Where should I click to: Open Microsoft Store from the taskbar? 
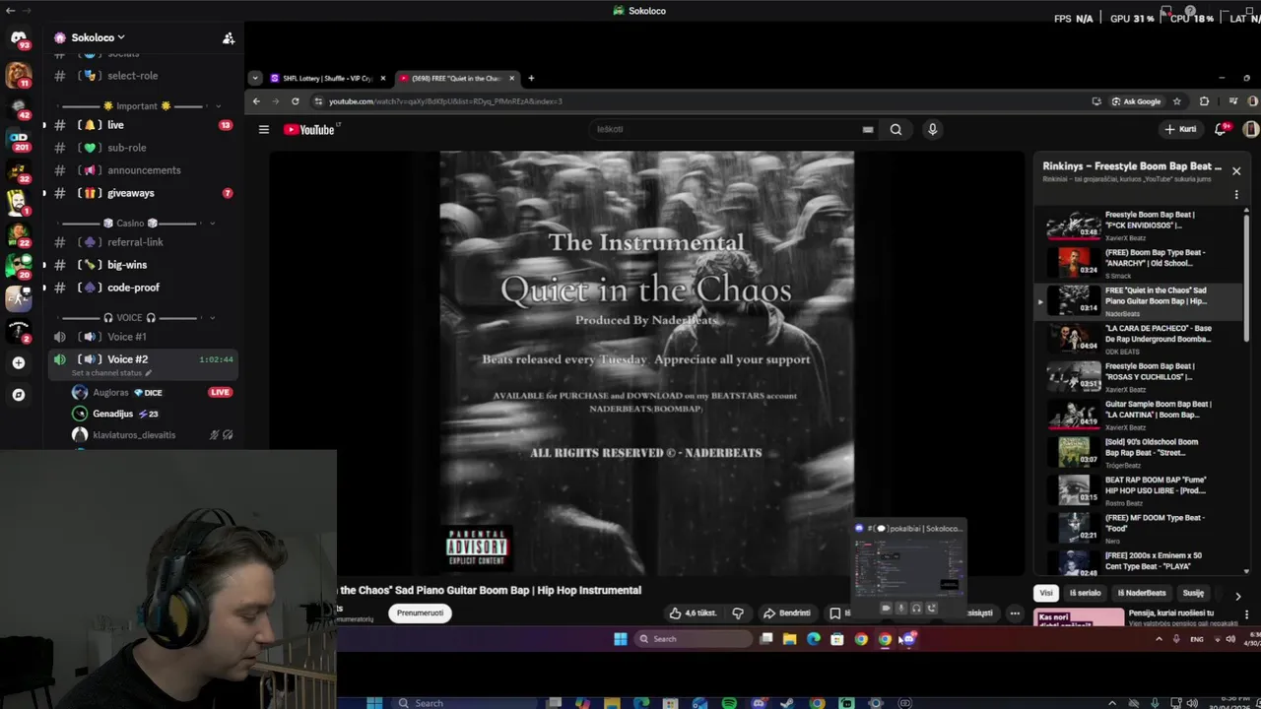836,639
